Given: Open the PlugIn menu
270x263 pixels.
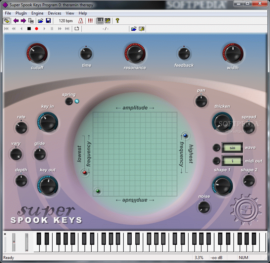Looking at the screenshot, I should (x=21, y=13).
